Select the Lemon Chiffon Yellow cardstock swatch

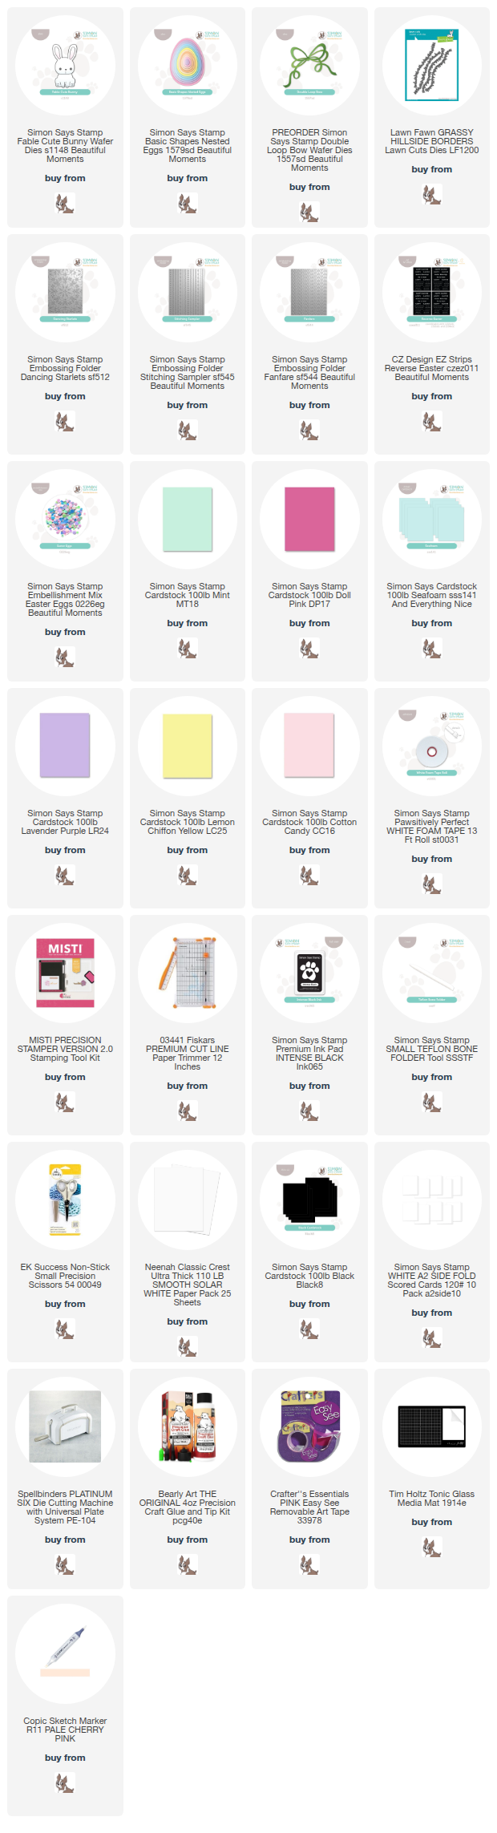(x=188, y=745)
